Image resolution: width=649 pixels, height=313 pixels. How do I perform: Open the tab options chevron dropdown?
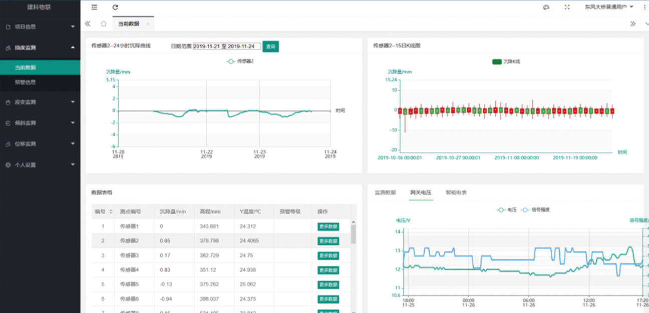[646, 23]
